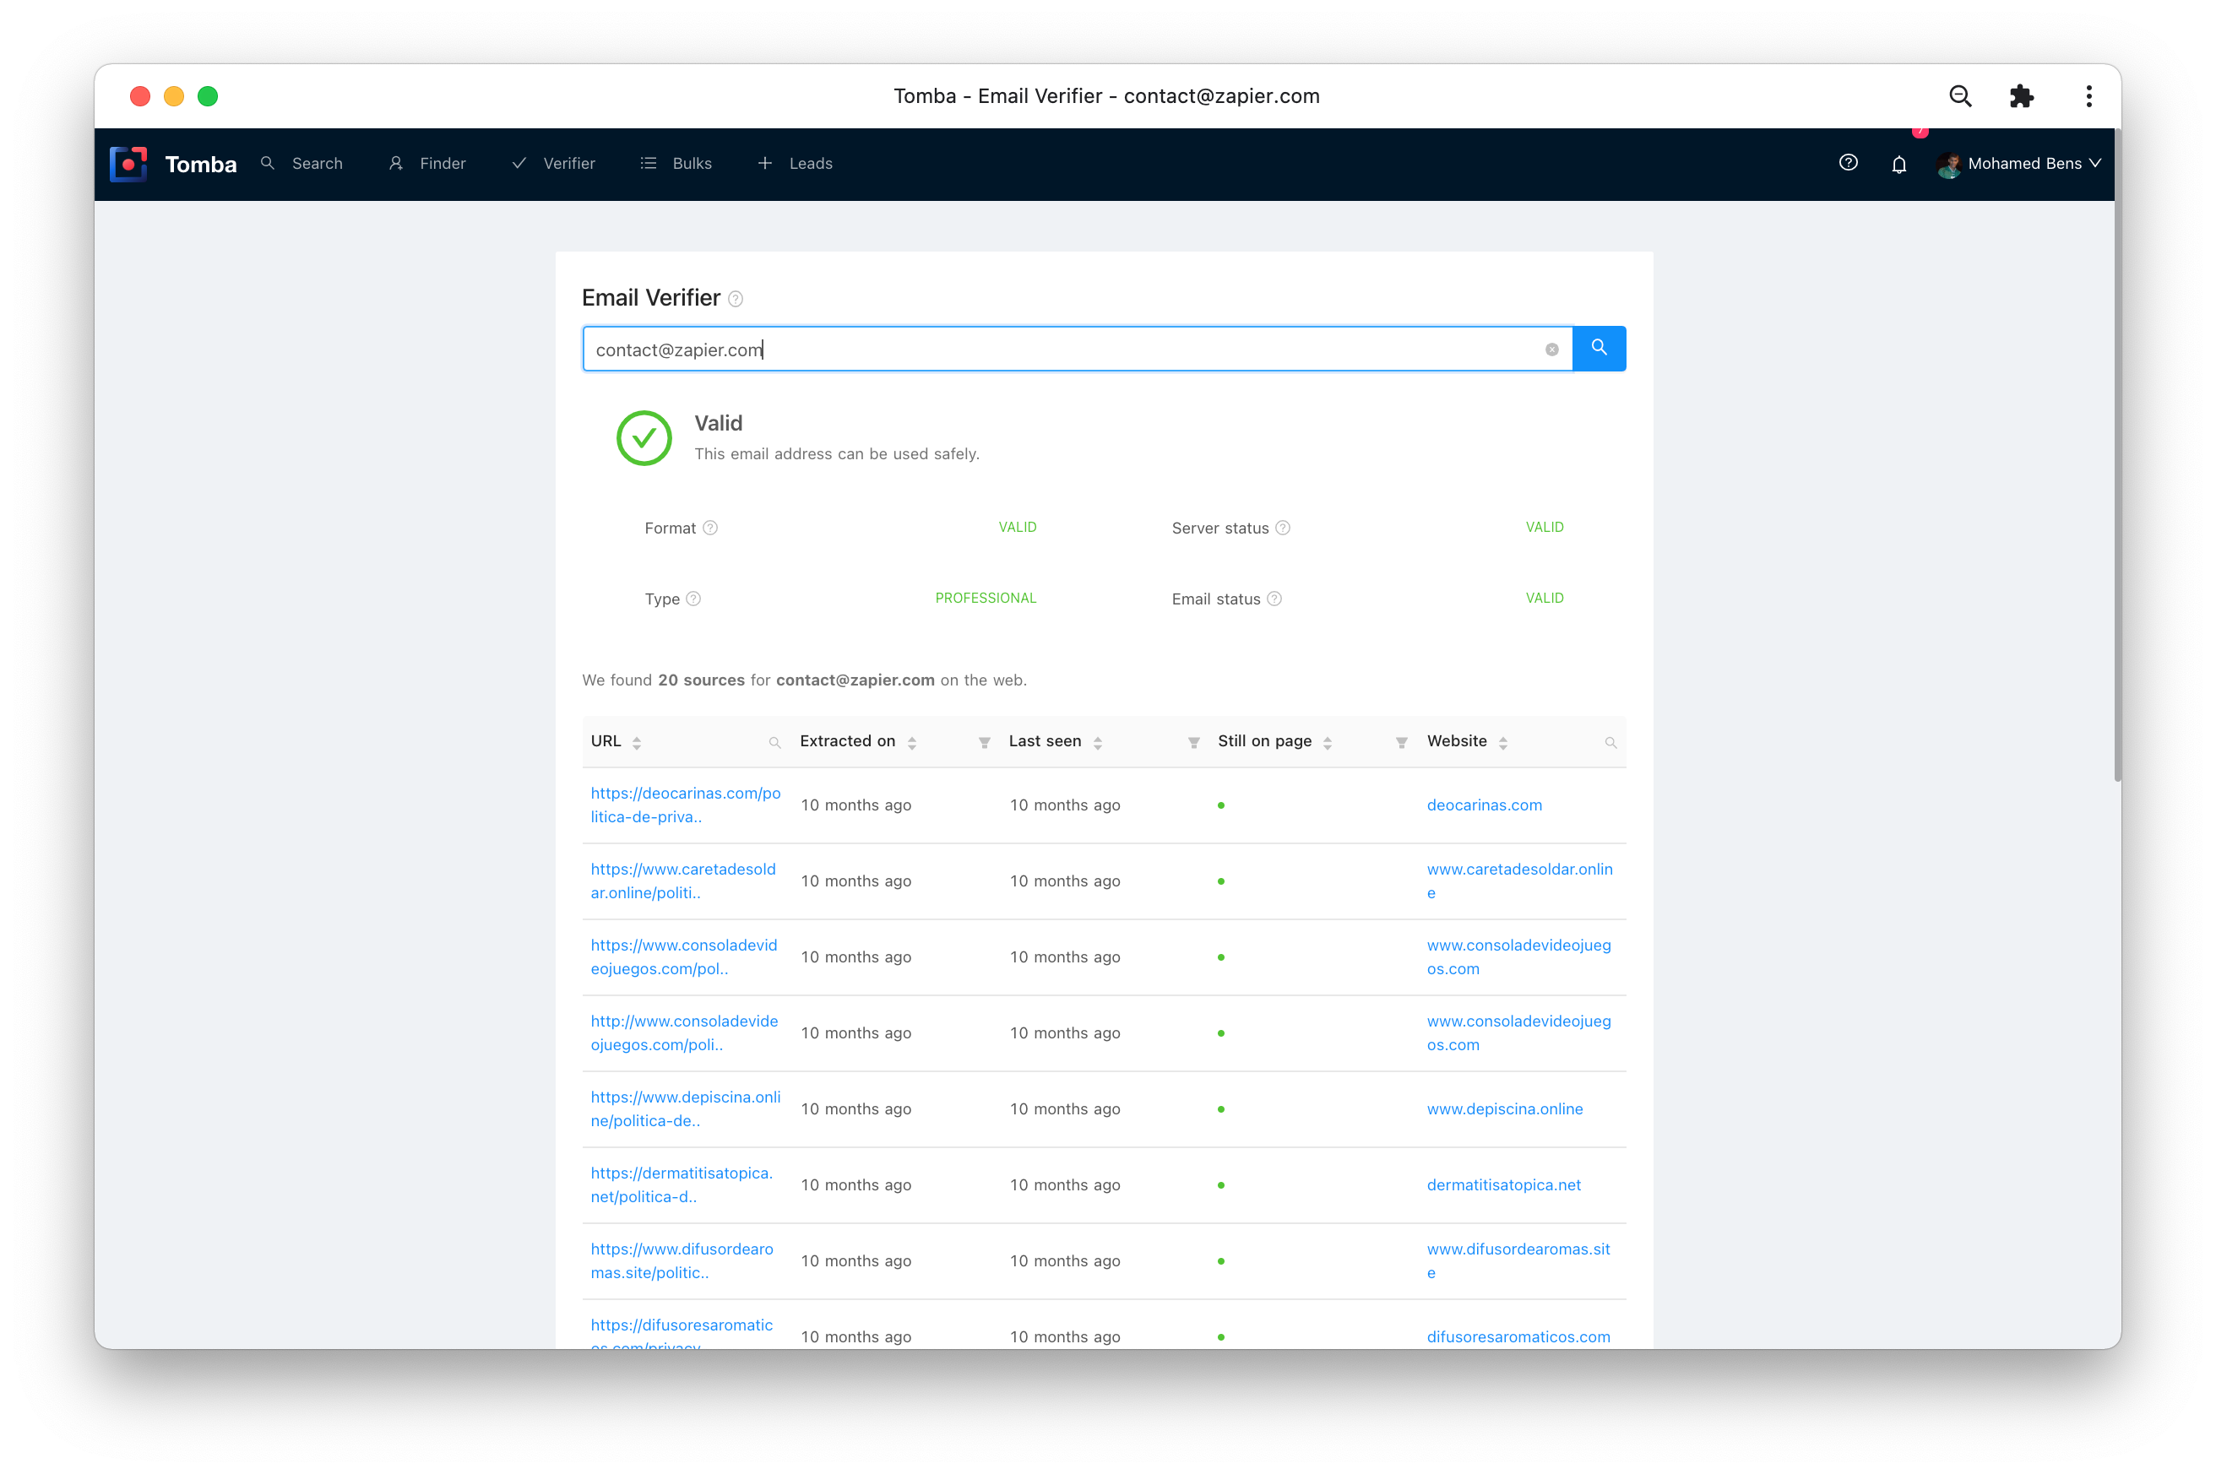This screenshot has width=2216, height=1474.
Task: Toggle the Still on page column filter
Action: 1400,742
